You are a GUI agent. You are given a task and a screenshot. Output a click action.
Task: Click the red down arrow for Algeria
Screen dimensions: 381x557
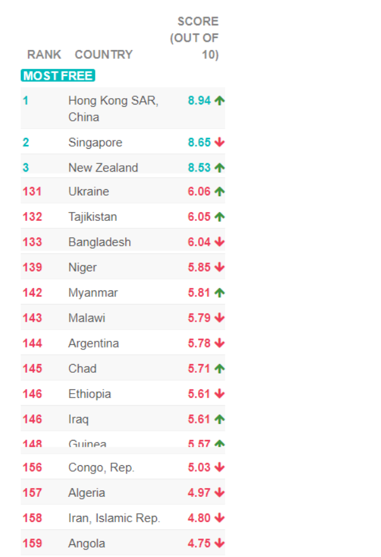[220, 492]
